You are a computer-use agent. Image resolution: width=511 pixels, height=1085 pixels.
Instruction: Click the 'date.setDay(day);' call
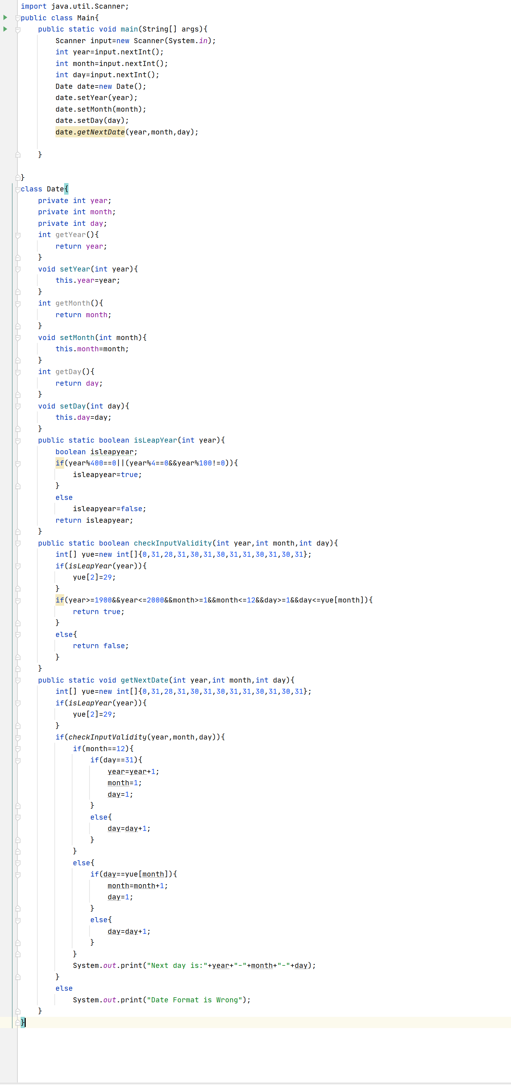(92, 120)
